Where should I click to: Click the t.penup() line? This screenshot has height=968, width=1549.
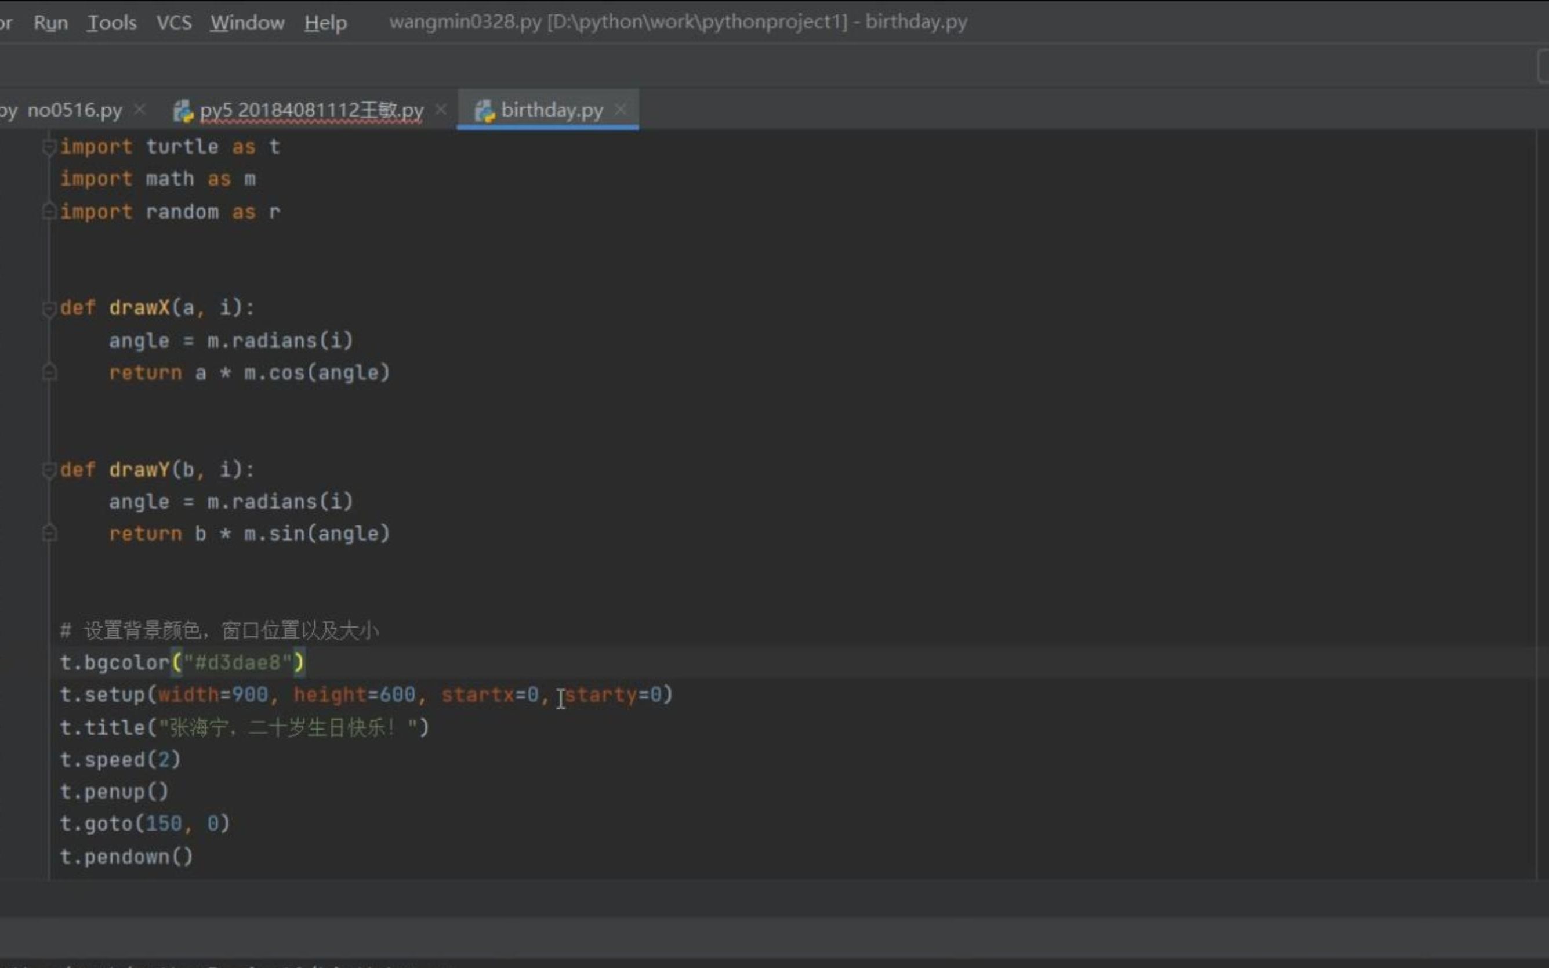click(114, 792)
